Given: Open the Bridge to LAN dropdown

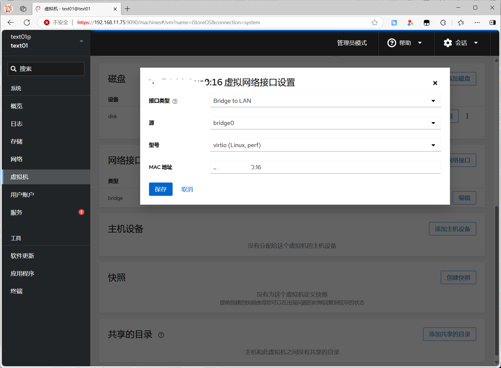Looking at the screenshot, I should pos(325,101).
